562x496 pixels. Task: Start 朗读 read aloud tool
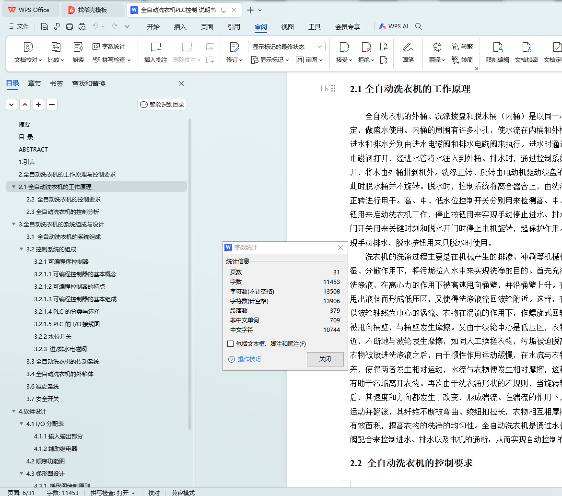[78, 52]
